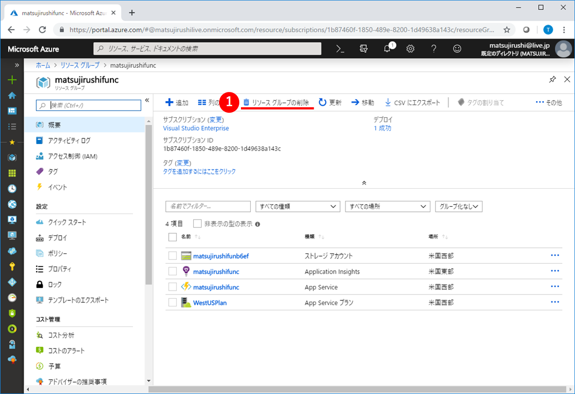
Task: Reload the browser page
Action: pyautogui.click(x=43, y=30)
